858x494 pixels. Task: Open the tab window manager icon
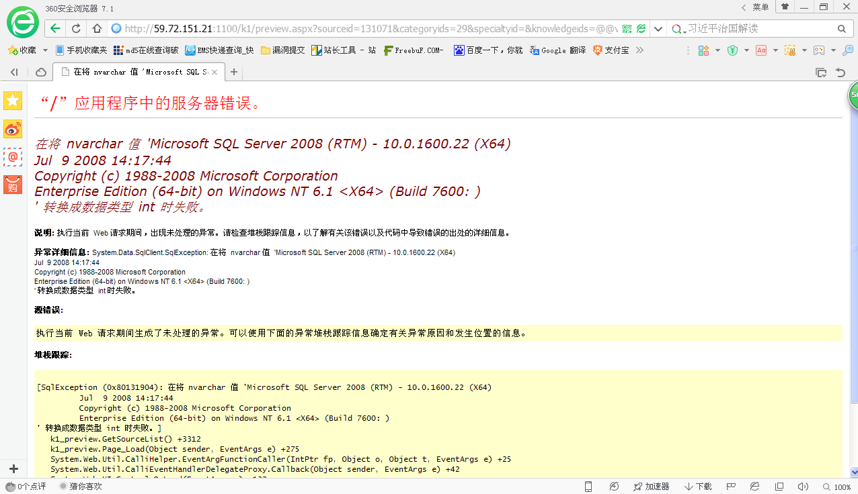[821, 72]
